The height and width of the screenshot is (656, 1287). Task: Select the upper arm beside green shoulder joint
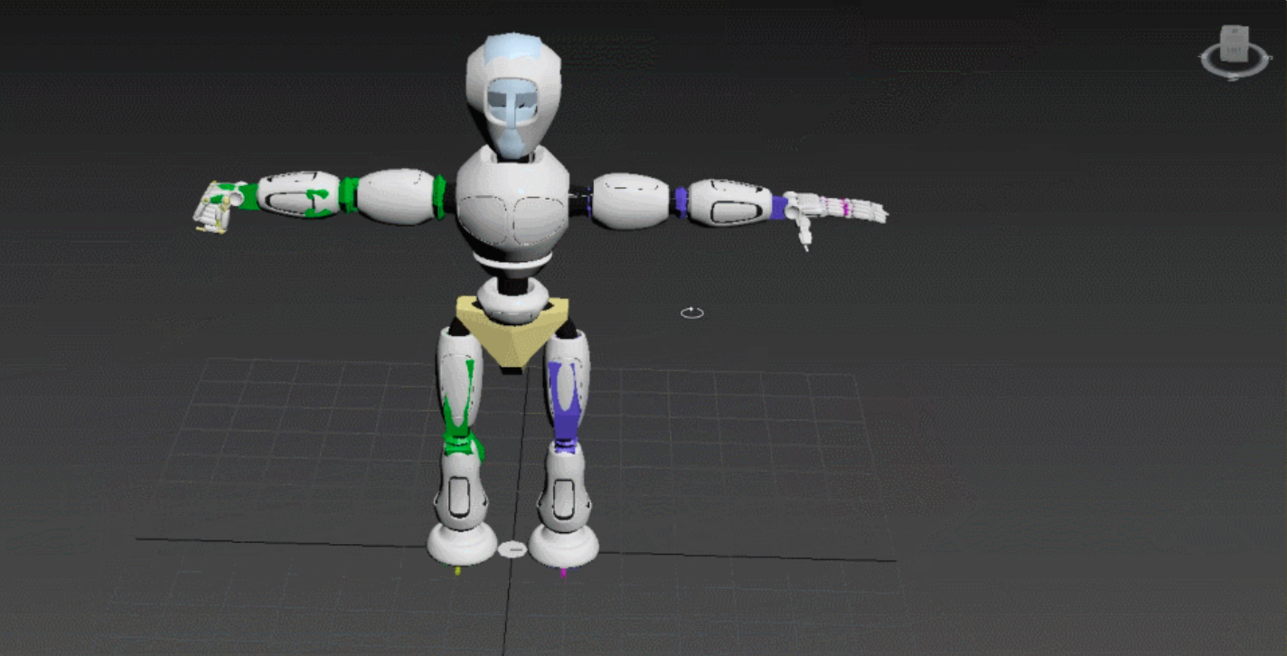(395, 196)
